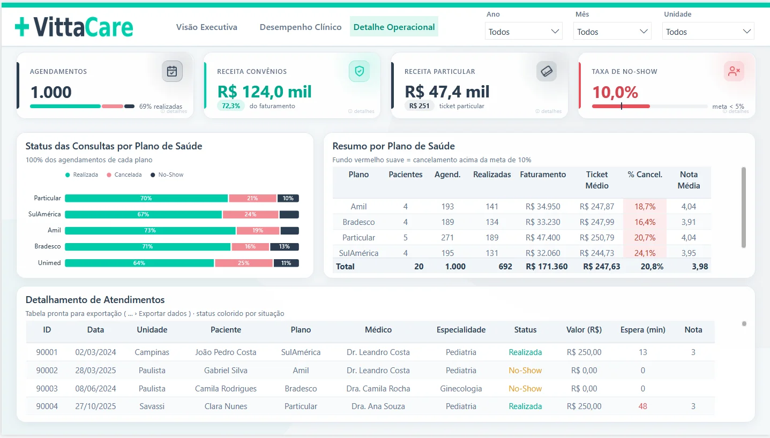Click the Agendamentos progress bar
The width and height of the screenshot is (770, 438).
(82, 106)
